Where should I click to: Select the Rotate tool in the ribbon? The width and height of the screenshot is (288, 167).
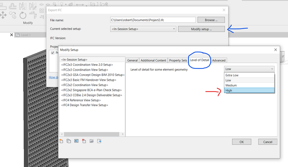pyautogui.click(x=23, y=15)
